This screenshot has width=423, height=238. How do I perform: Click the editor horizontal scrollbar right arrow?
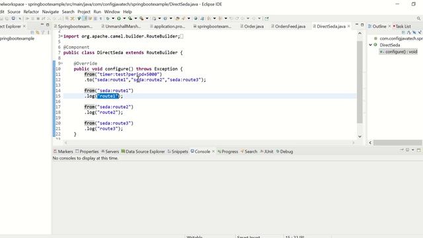(x=353, y=143)
